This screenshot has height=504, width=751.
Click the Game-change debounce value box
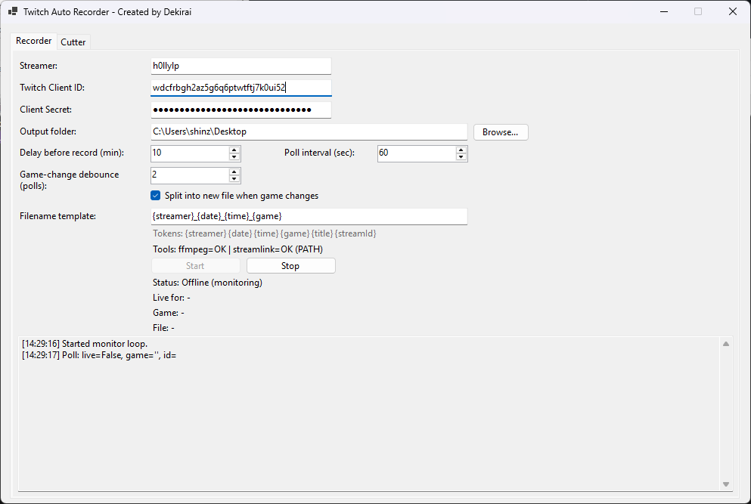tap(190, 175)
